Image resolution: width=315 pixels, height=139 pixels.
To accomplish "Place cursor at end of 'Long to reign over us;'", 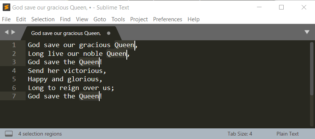I will [114, 88].
